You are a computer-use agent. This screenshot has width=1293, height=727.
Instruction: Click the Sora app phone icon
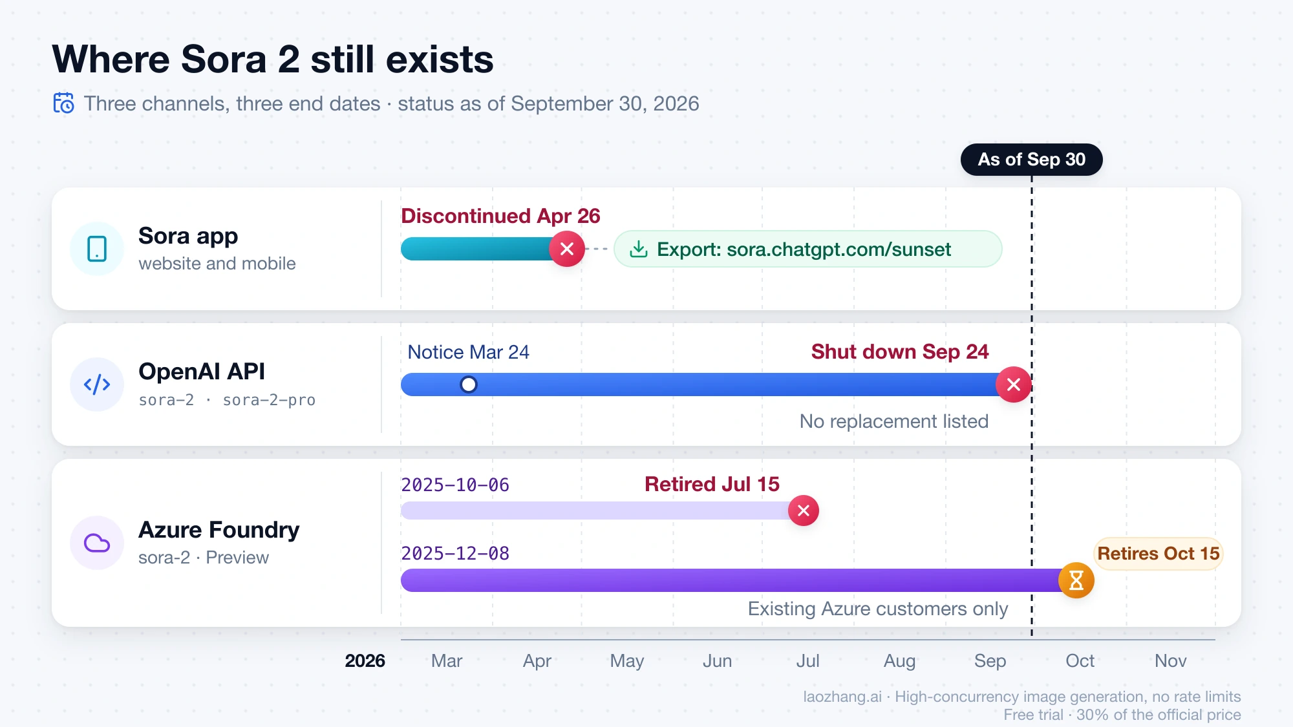click(97, 249)
